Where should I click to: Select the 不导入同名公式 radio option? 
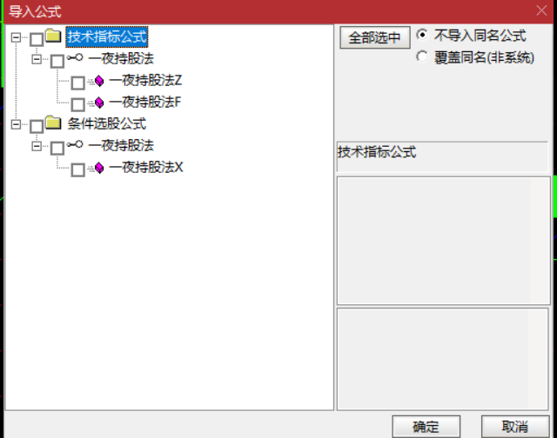pyautogui.click(x=422, y=35)
